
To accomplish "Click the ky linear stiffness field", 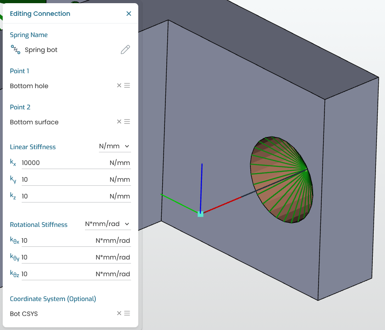I will (76, 179).
